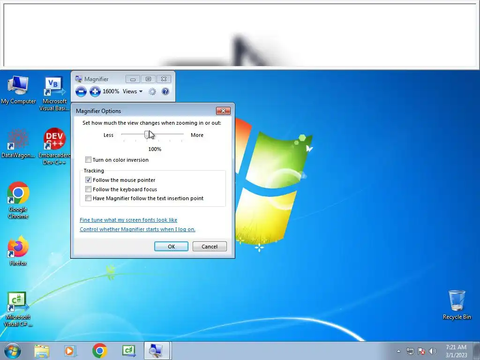Select the Firefox desktop icon
The image size is (480, 360).
(18, 250)
